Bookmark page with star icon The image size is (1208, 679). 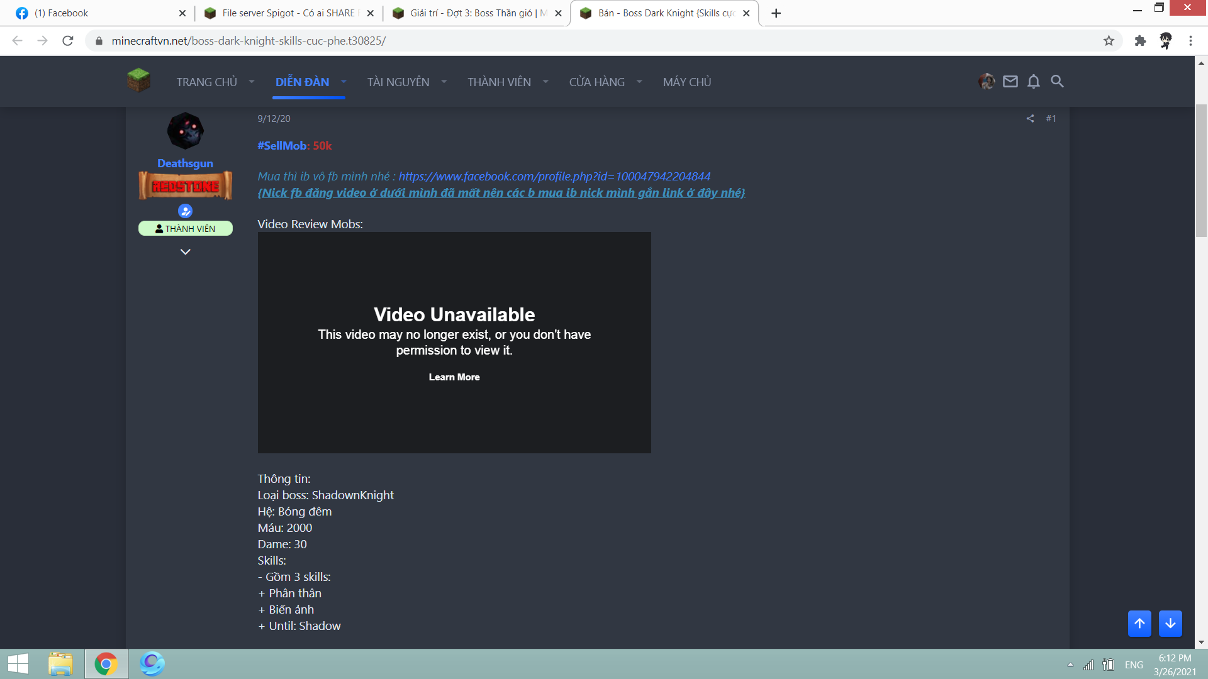[1109, 41]
